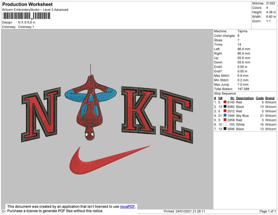Click the "EndX:" label
278x215 pixels.
[x=218, y=67]
